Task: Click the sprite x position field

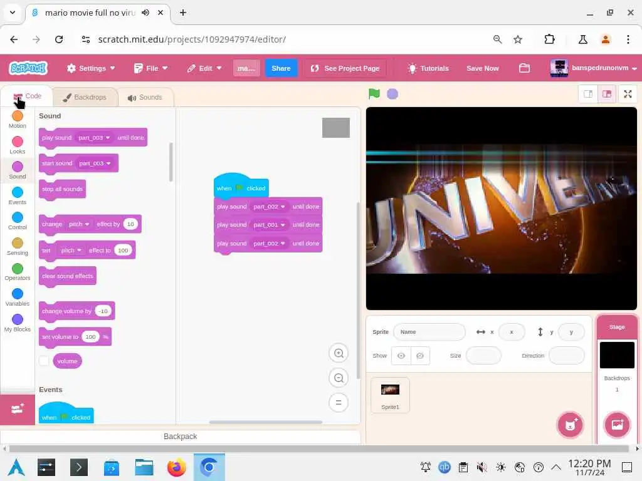Action: click(512, 332)
